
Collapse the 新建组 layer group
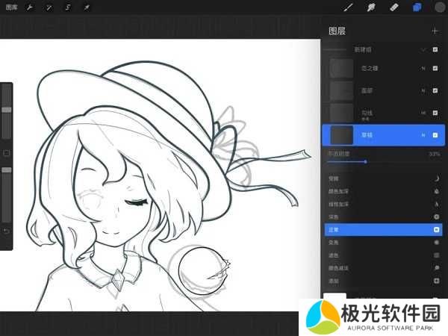[423, 49]
